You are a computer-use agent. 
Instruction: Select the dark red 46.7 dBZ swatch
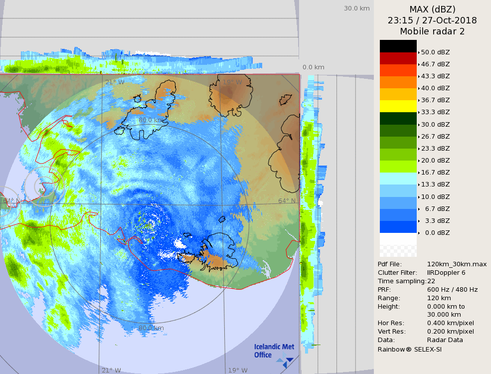[x=398, y=58]
